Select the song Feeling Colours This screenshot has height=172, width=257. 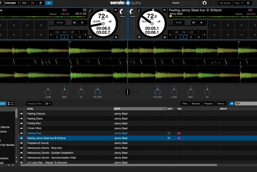pos(36,114)
